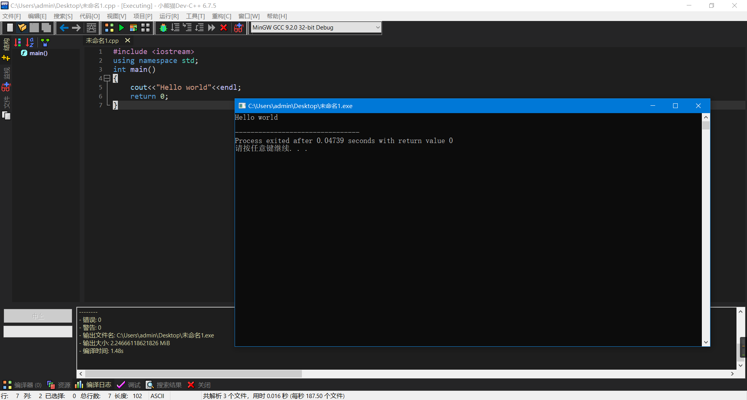Click the blue Back navigation arrow
Screen dimensions: 747x400
click(64, 28)
